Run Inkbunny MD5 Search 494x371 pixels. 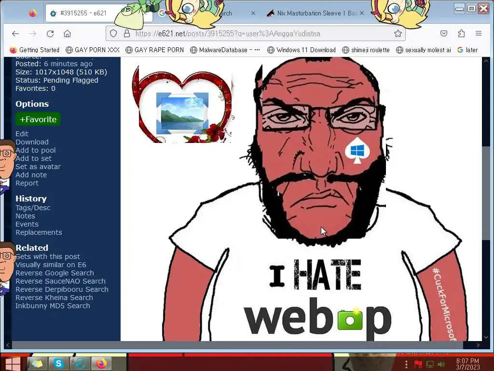coord(53,306)
